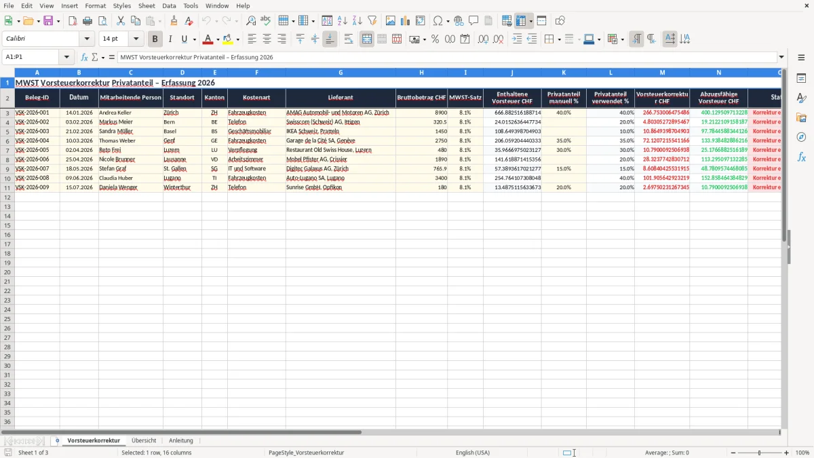Open sidebar Navigator panel
The height and width of the screenshot is (458, 814).
pos(801,137)
